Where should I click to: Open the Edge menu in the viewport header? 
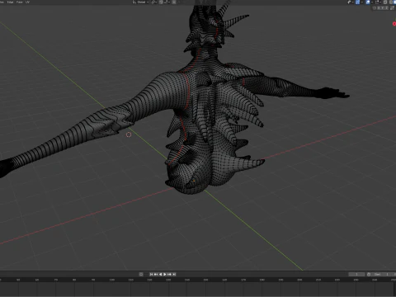click(10, 2)
